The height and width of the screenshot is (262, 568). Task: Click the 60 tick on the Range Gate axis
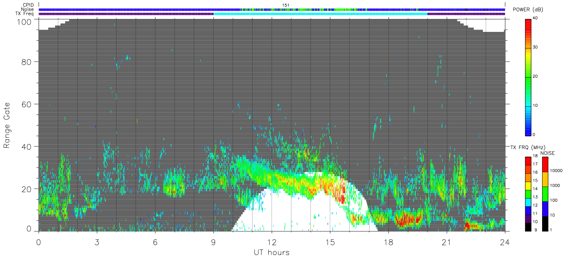click(x=27, y=104)
